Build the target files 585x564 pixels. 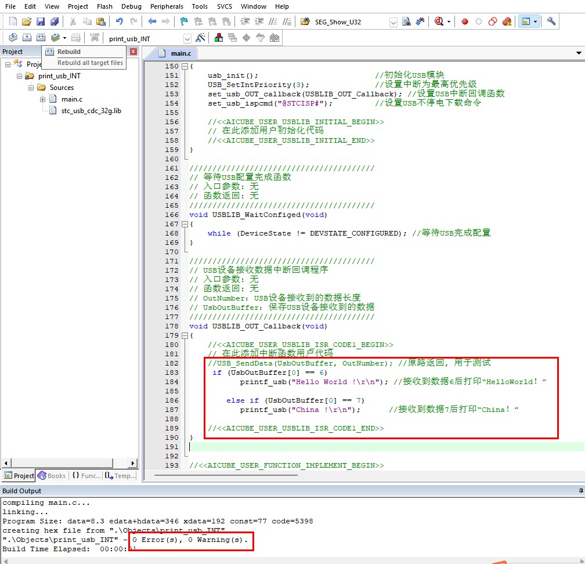coord(27,37)
